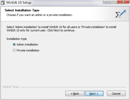Close the WinEdt 10 Setup dialog
This screenshot has width=130, height=100.
coord(123,2)
